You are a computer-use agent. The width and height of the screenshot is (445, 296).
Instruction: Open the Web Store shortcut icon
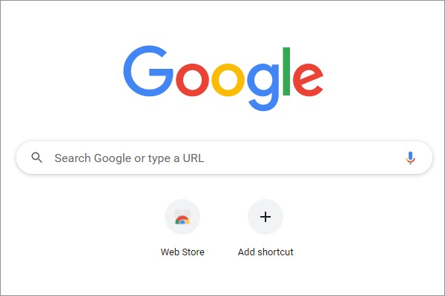182,218
